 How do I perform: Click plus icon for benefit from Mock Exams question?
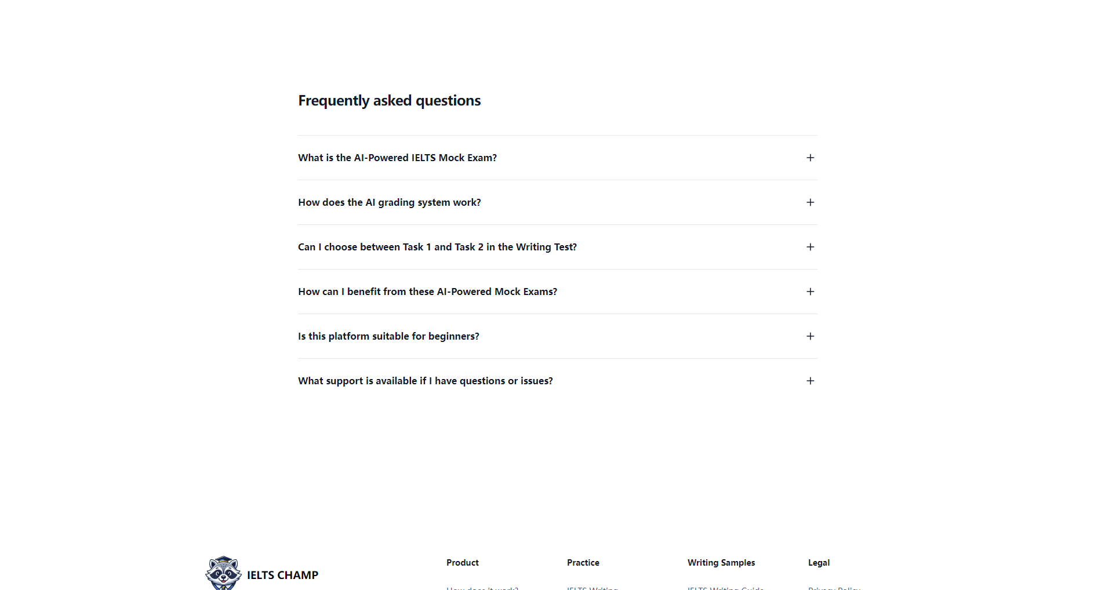[810, 292]
